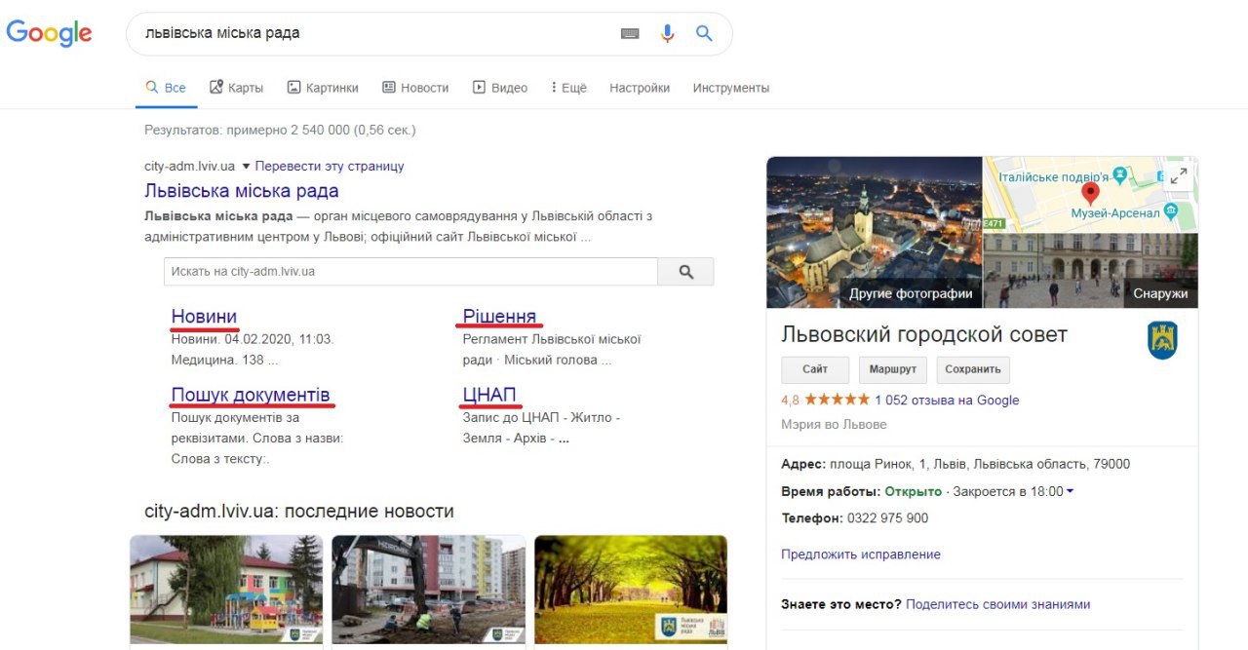1248x650 pixels.
Task: Open the Инструменты menu
Action: [x=731, y=88]
